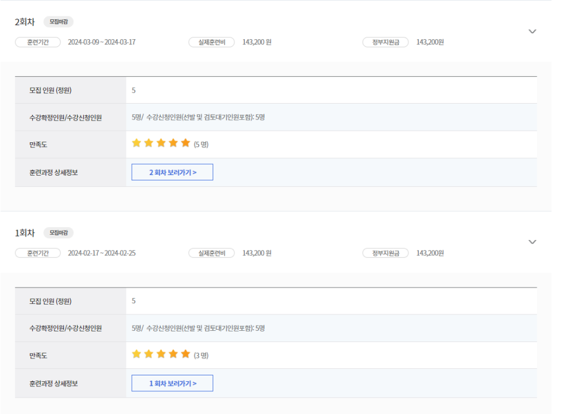Click the third satisfaction star for 1회차
The image size is (566, 414).
(x=161, y=354)
